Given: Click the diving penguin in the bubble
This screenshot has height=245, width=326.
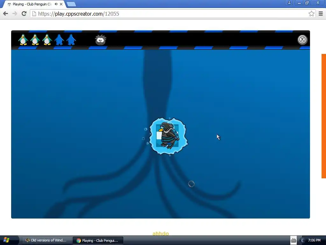Looking at the screenshot, I should [169, 136].
